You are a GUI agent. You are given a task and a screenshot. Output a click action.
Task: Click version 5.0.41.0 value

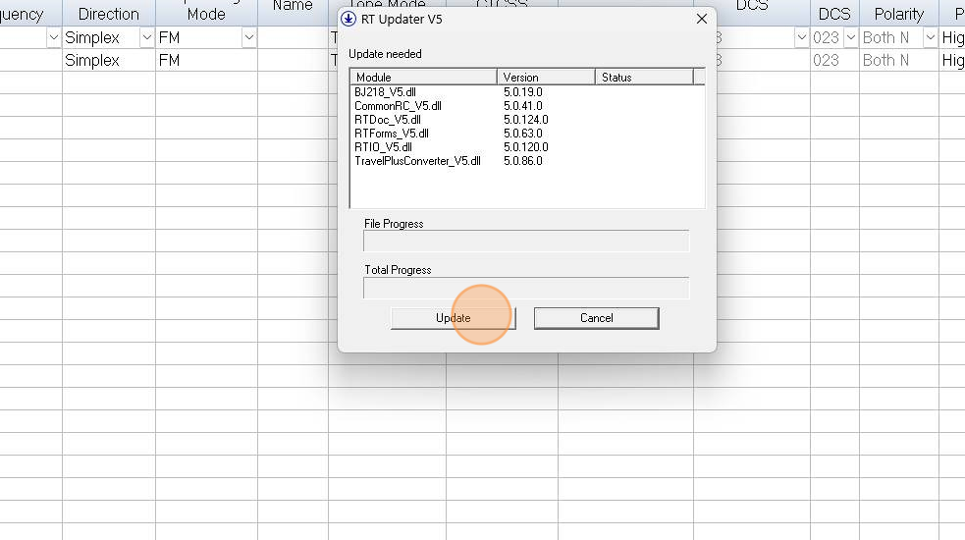[523, 106]
